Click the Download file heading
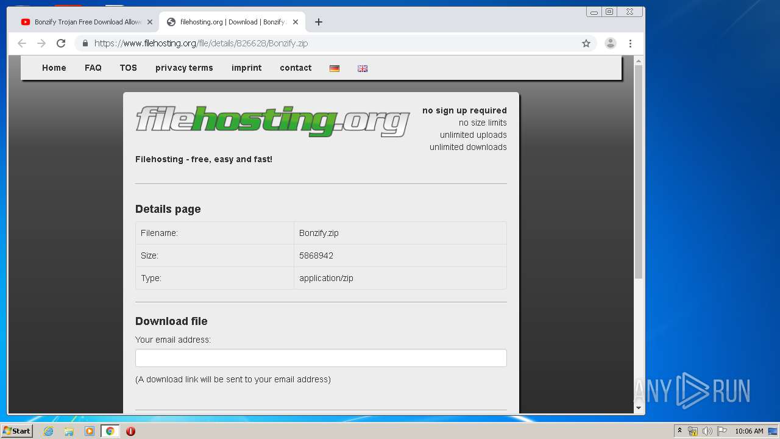The width and height of the screenshot is (780, 439). pos(171,321)
